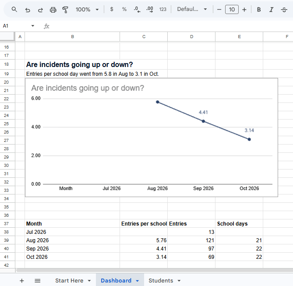This screenshot has width=293, height=286.
Task: Click the Aug 2026 data point on chart
Action: pyautogui.click(x=158, y=102)
